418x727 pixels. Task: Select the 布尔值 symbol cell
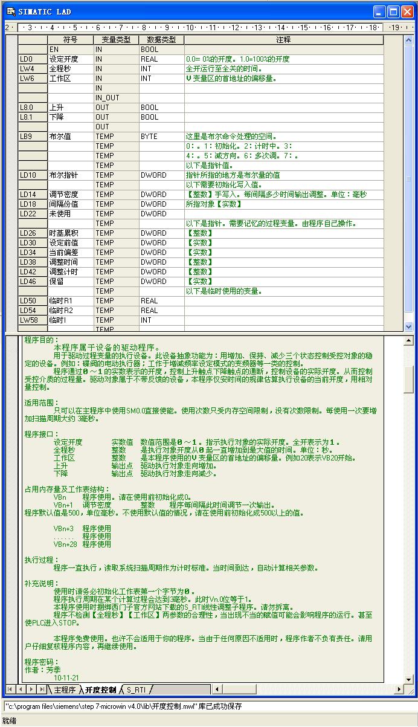click(70, 137)
